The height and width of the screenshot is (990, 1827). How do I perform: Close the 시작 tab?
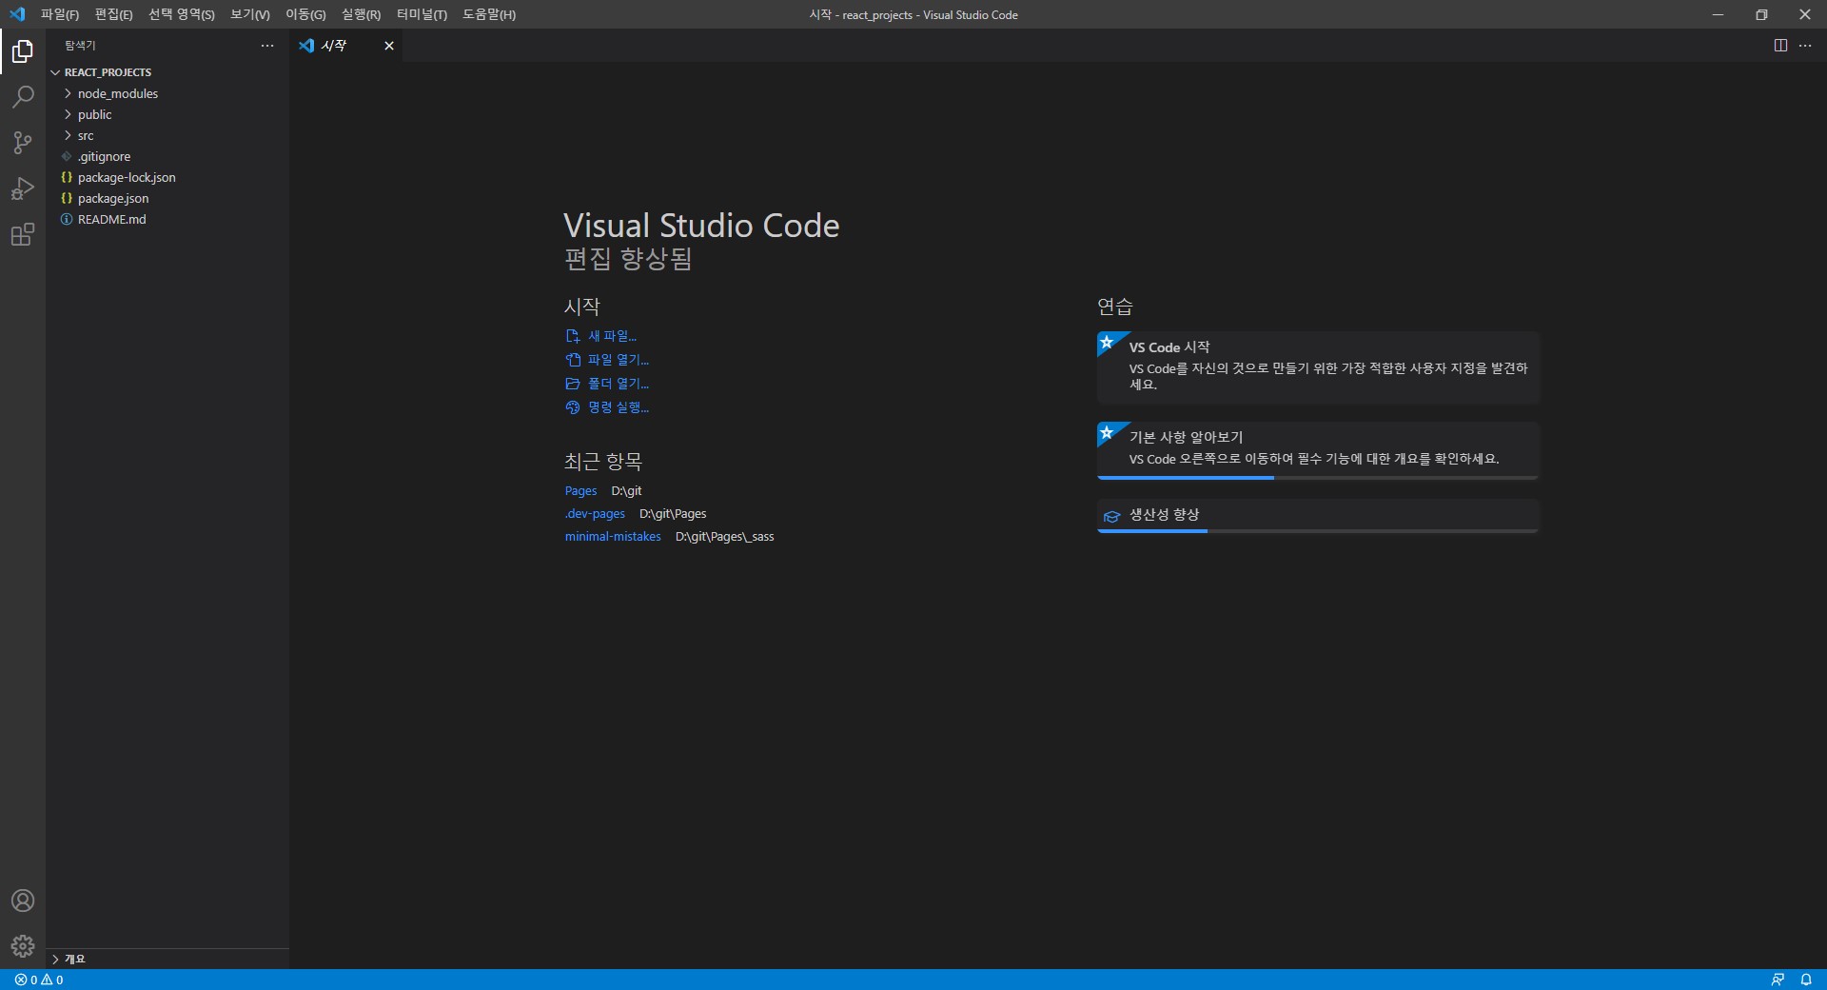(x=389, y=46)
